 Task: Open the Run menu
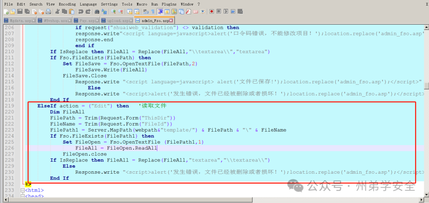point(154,4)
